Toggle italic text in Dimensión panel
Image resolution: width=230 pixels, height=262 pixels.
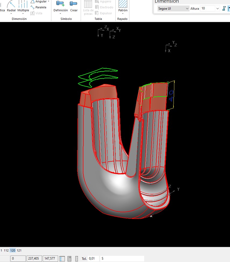pyautogui.click(x=224, y=8)
